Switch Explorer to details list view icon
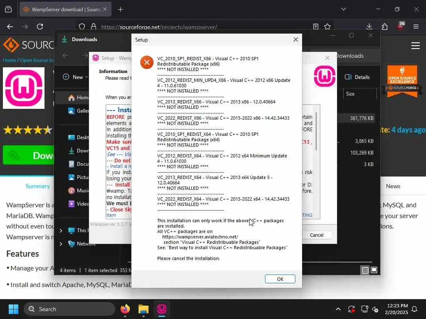Screen dimensions: 426x319 [x=365, y=270]
